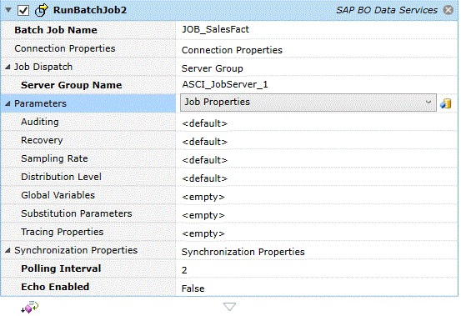The height and width of the screenshot is (316, 461).
Task: Edit the Polling Interval value
Action: pyautogui.click(x=317, y=270)
